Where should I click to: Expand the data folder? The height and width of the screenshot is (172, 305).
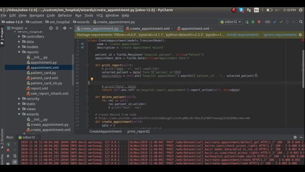coord(19,42)
